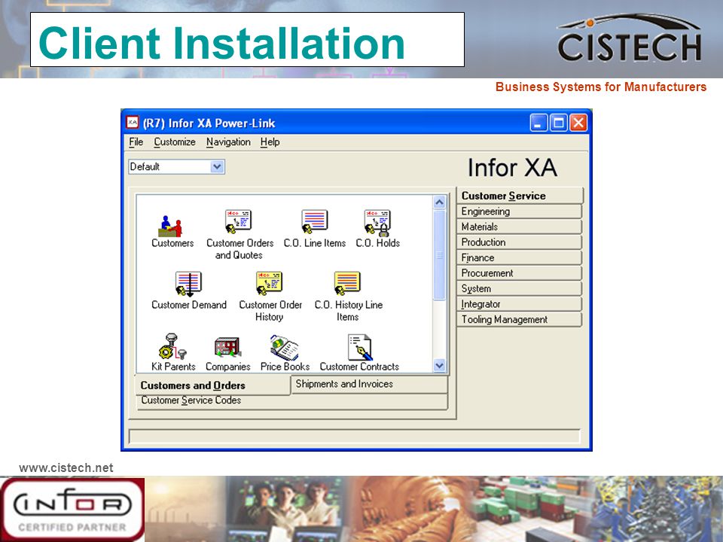Expand the Default dropdown arrow
Screen dimensions: 723x542
pos(217,166)
